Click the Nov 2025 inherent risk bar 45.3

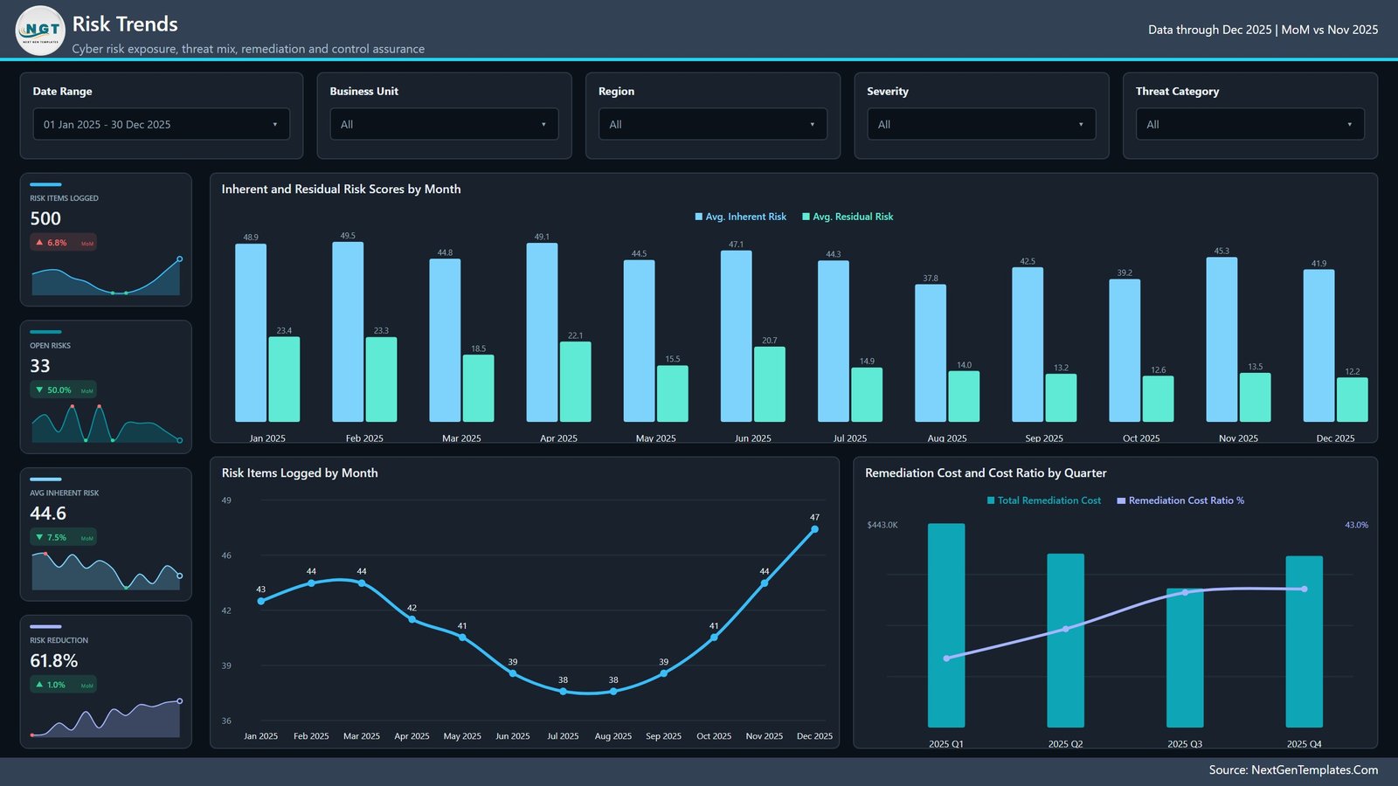coord(1222,340)
